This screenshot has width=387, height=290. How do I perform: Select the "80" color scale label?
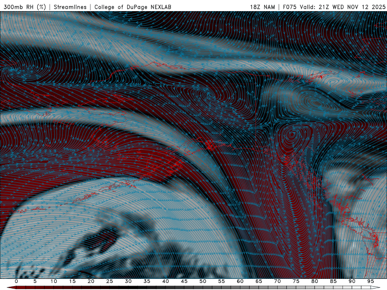click(x=314, y=281)
